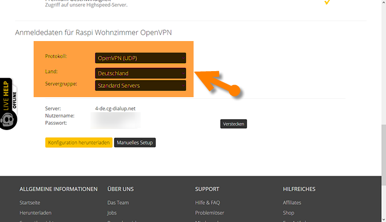The image size is (386, 222).
Task: Click the Verstecken button
Action: (x=234, y=124)
